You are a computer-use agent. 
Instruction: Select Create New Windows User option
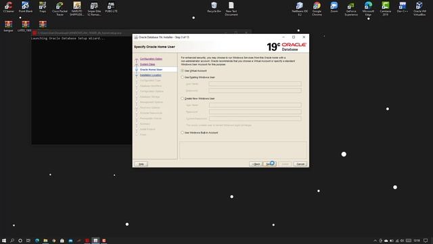coord(198,98)
